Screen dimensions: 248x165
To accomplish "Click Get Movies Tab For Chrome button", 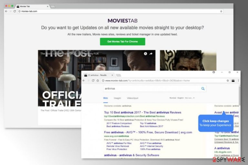I will [x=122, y=42].
